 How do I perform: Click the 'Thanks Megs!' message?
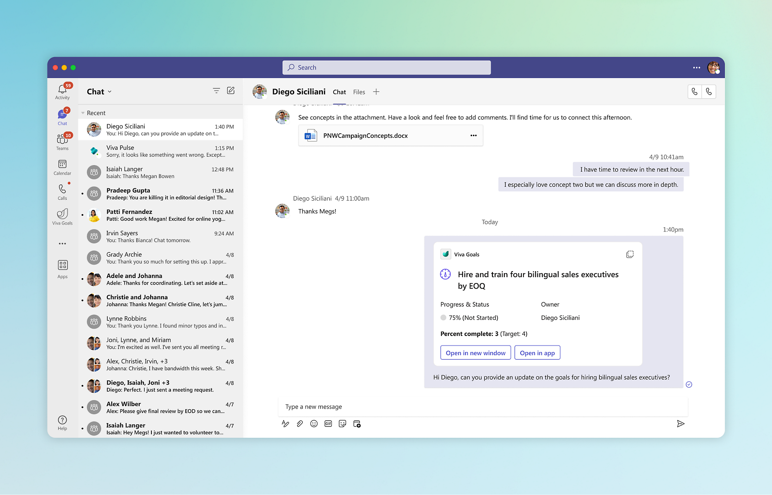click(317, 211)
